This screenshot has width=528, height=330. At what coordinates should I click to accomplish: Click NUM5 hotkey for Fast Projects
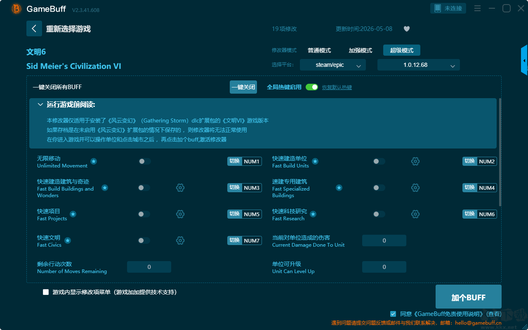point(252,214)
